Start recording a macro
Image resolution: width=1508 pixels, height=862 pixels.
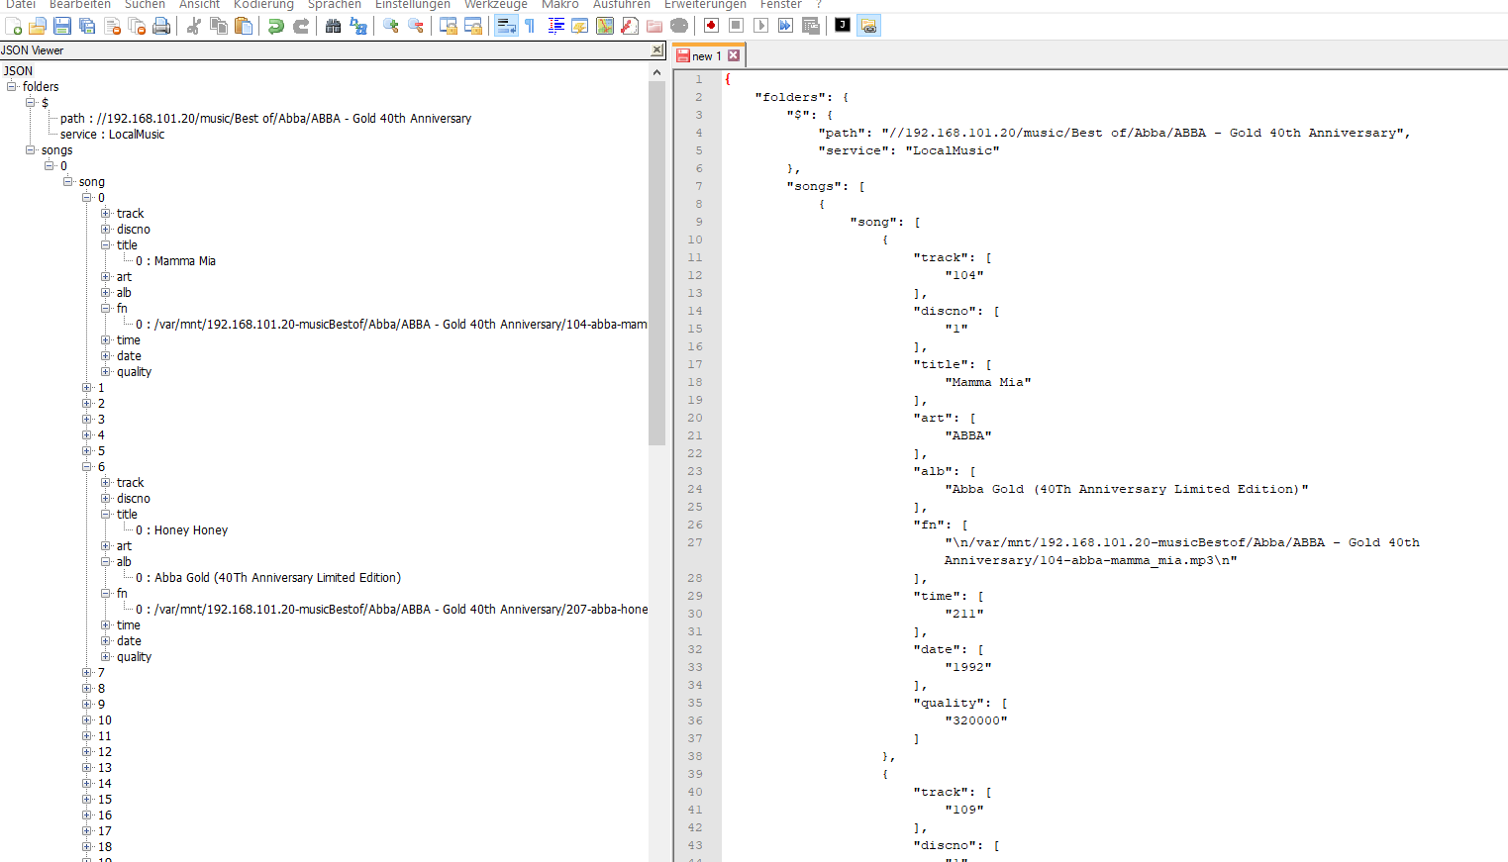point(711,26)
